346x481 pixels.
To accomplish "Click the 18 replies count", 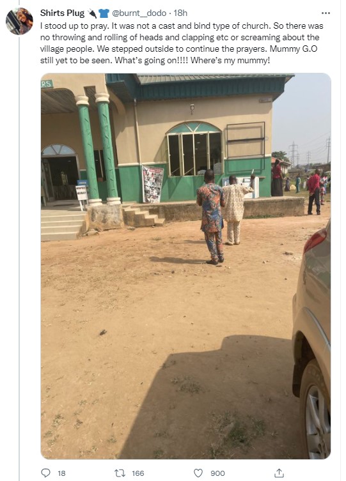I will click(61, 473).
